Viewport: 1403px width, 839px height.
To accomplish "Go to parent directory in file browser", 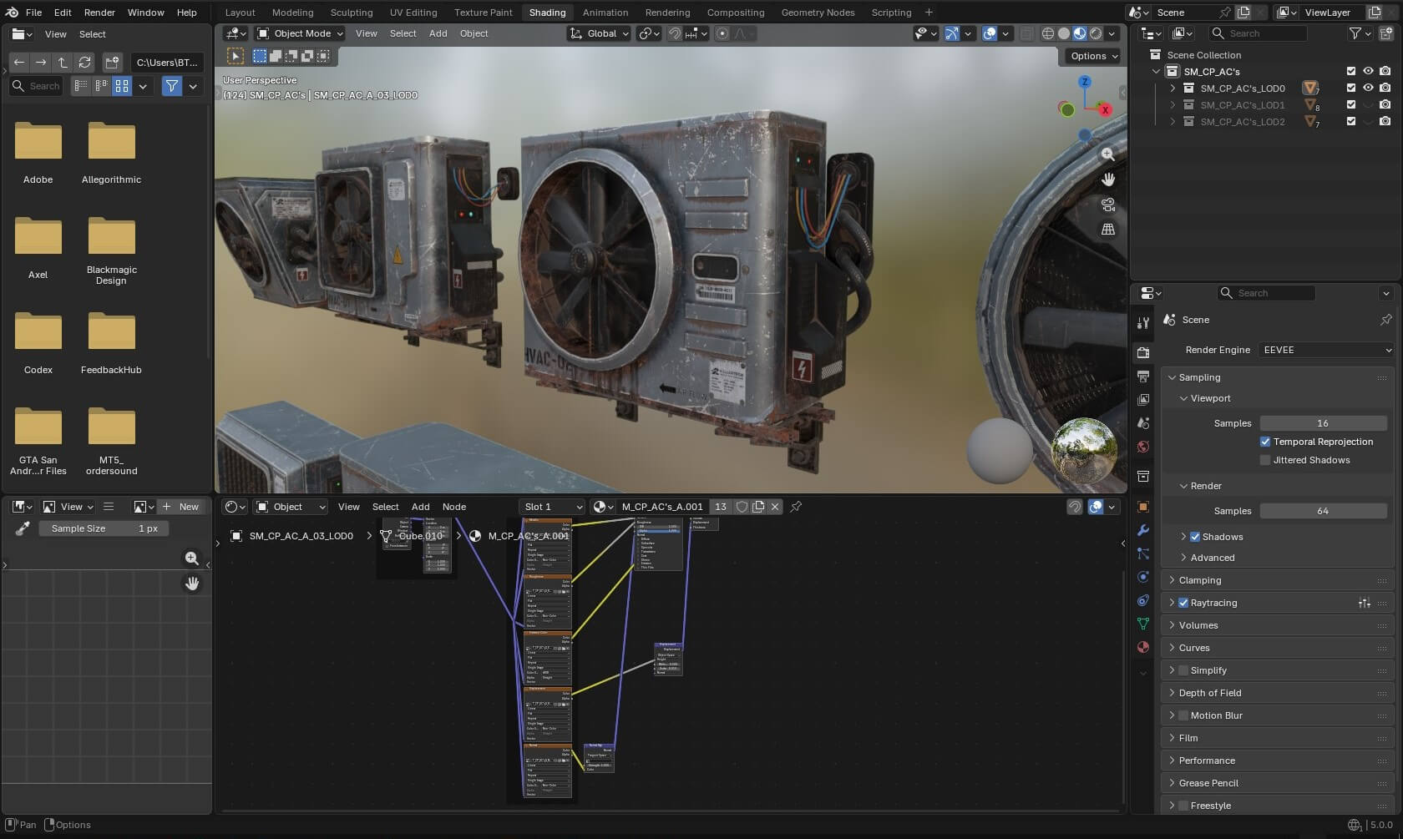I will [x=63, y=63].
